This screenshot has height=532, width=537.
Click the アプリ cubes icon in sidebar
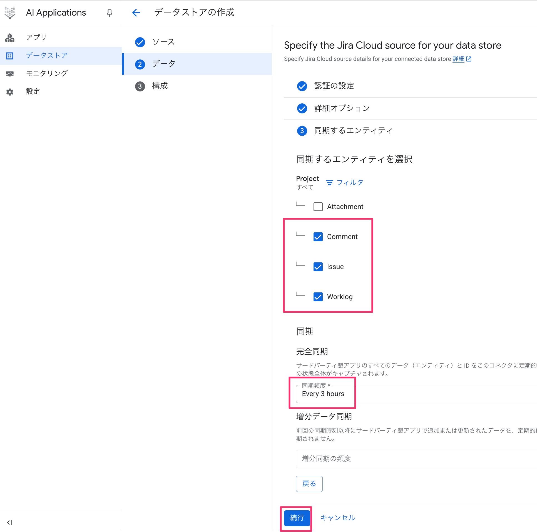click(10, 38)
